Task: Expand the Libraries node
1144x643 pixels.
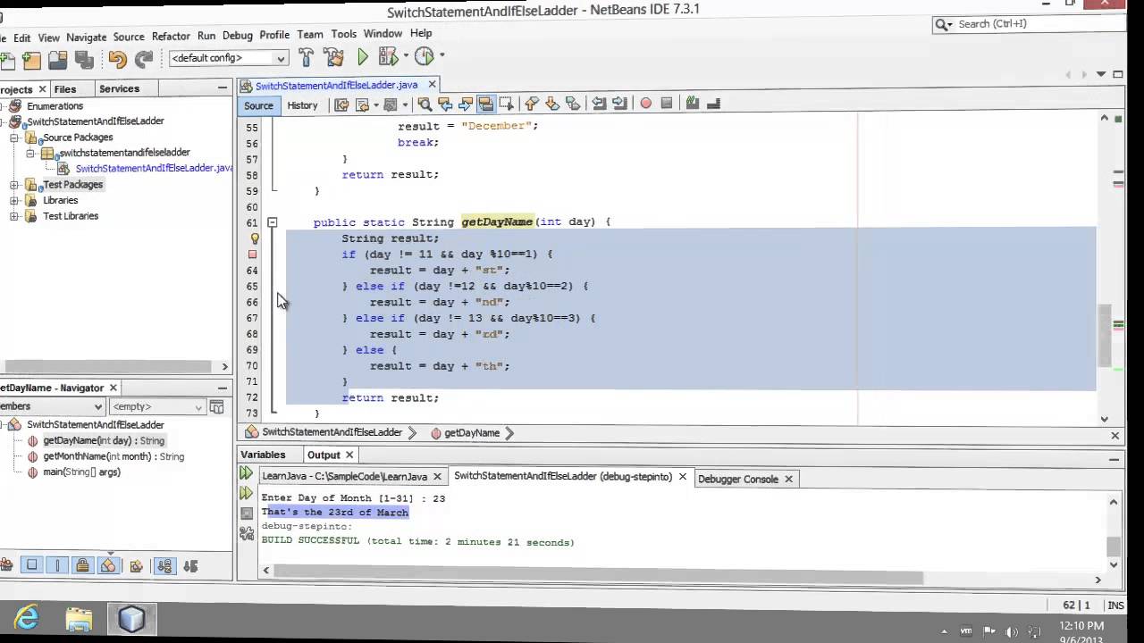Action: (14, 200)
